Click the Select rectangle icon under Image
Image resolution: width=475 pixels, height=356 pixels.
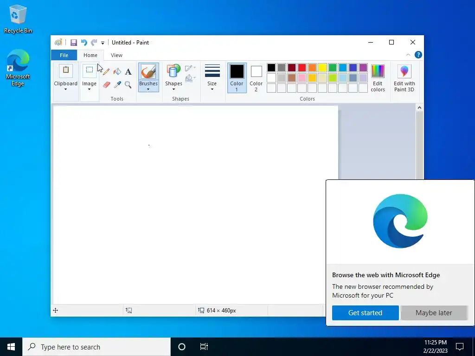pyautogui.click(x=90, y=70)
